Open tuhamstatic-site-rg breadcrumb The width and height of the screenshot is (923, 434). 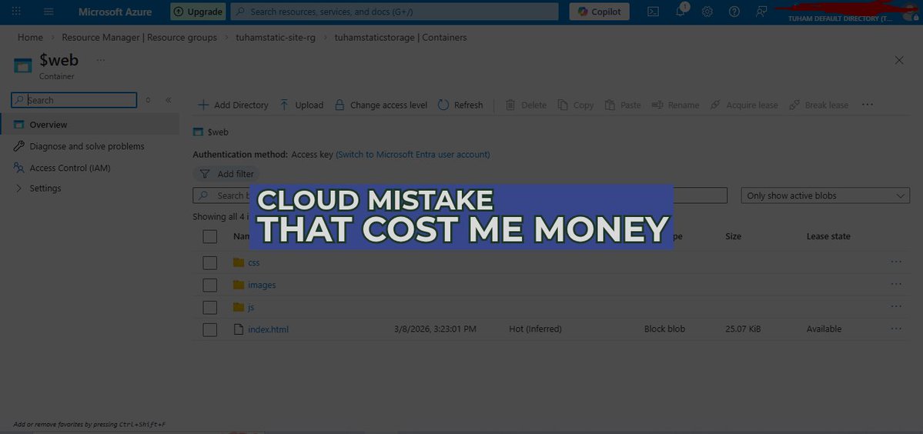276,38
